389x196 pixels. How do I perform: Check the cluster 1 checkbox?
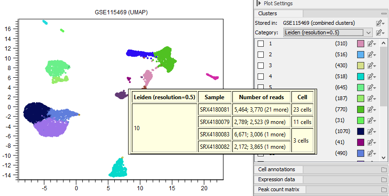pyautogui.click(x=260, y=44)
